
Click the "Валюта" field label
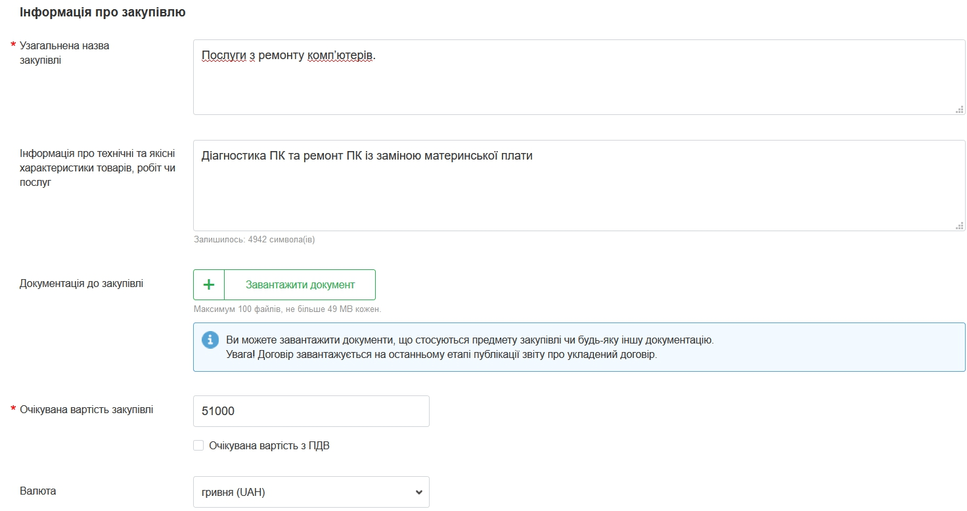38,491
